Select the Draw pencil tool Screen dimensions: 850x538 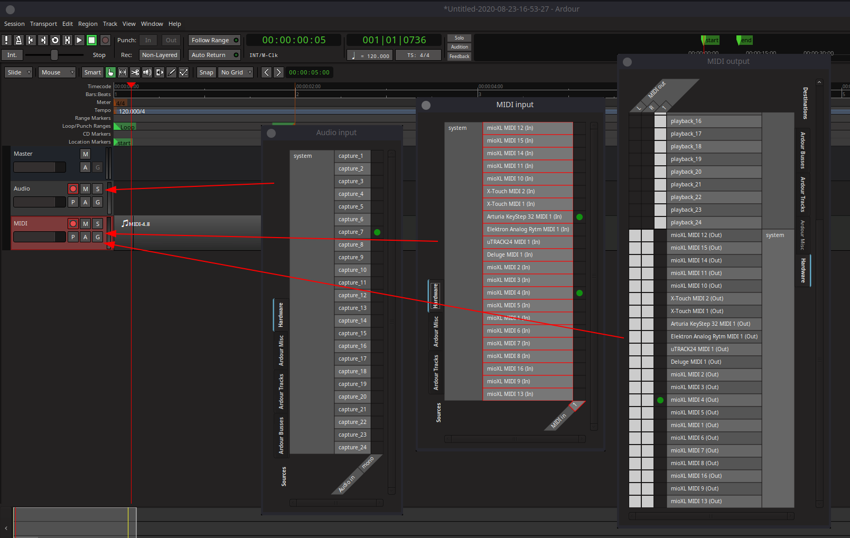171,72
